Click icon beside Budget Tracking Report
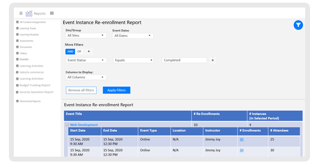Image resolution: width=319 pixels, height=164 pixels. [x=17, y=85]
